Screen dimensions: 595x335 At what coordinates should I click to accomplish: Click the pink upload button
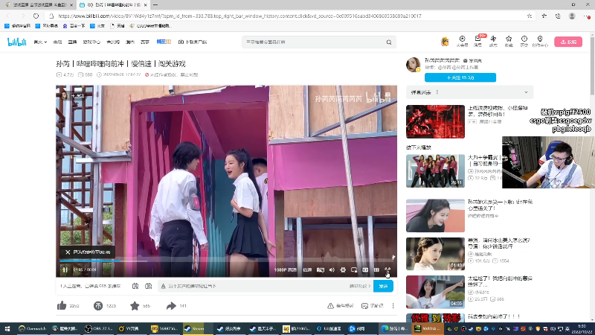coord(568,42)
